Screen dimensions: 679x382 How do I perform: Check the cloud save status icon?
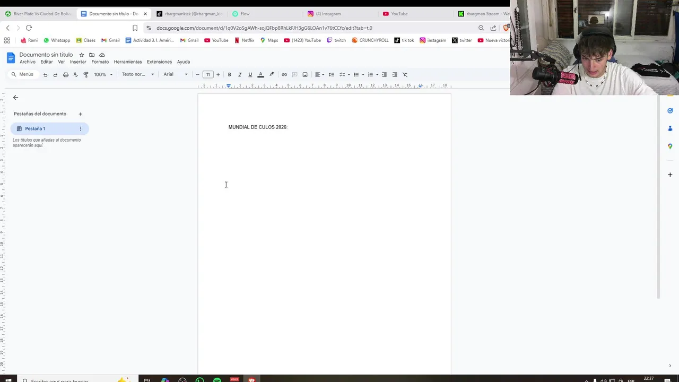coord(102,55)
